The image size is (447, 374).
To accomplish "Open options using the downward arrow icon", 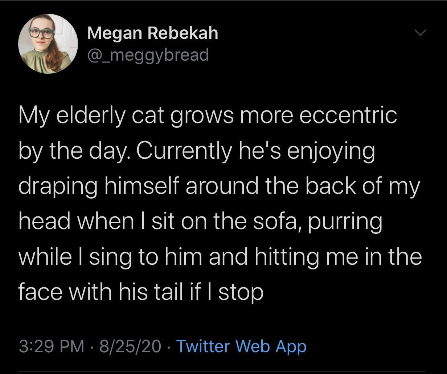I will (x=420, y=33).
